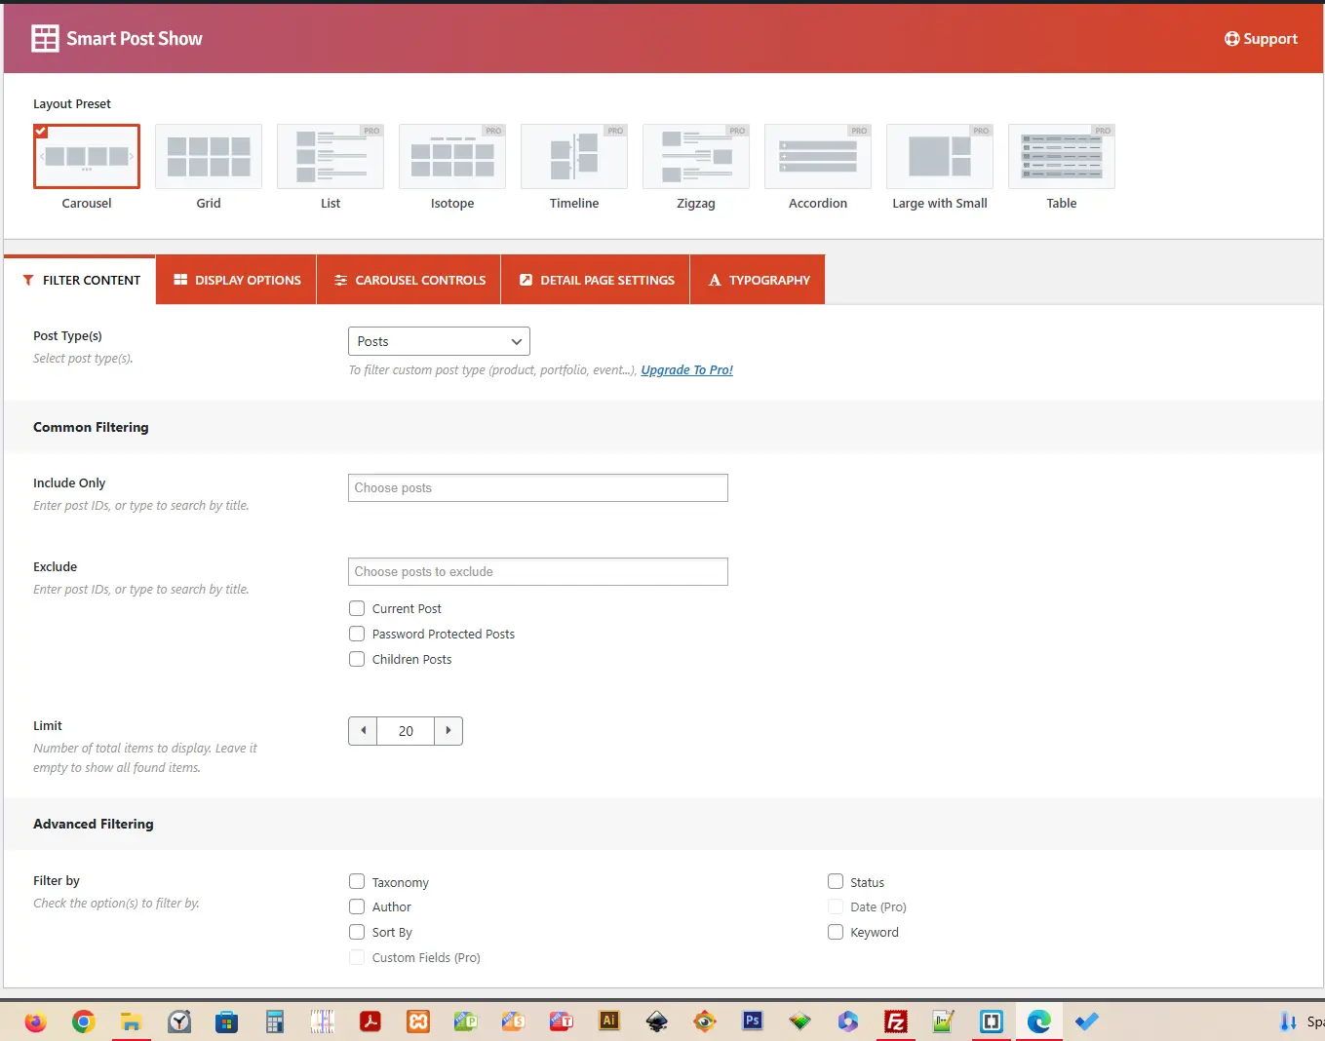
Task: Choose the Grid layout preset
Action: coord(209,156)
